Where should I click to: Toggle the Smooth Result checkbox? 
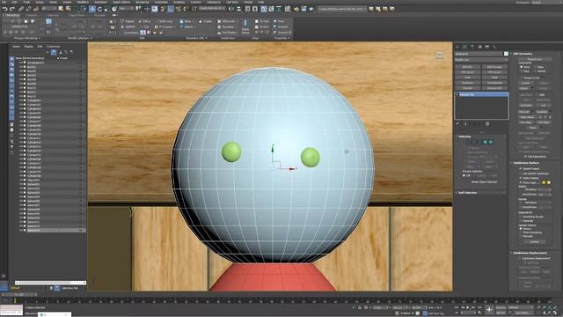521,168
